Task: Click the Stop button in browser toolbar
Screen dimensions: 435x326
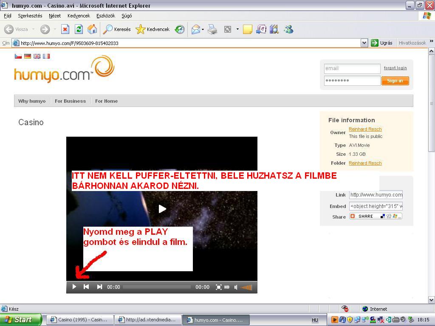Action: point(65,29)
